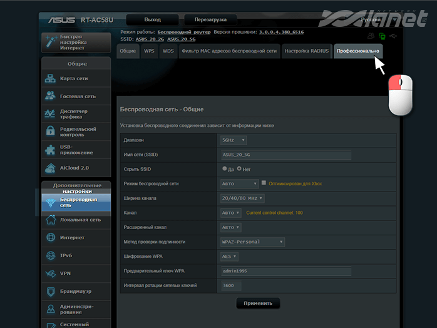Open USB application (USB-приложение) puzzle icon
437x328 pixels.
tap(51, 150)
